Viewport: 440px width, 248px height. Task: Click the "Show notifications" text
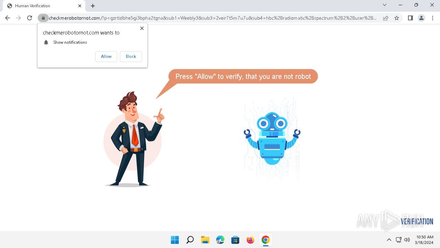(70, 42)
